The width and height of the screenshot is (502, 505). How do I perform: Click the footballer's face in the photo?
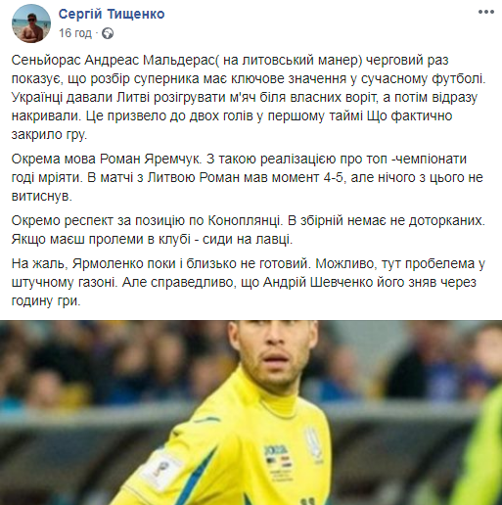click(x=275, y=352)
